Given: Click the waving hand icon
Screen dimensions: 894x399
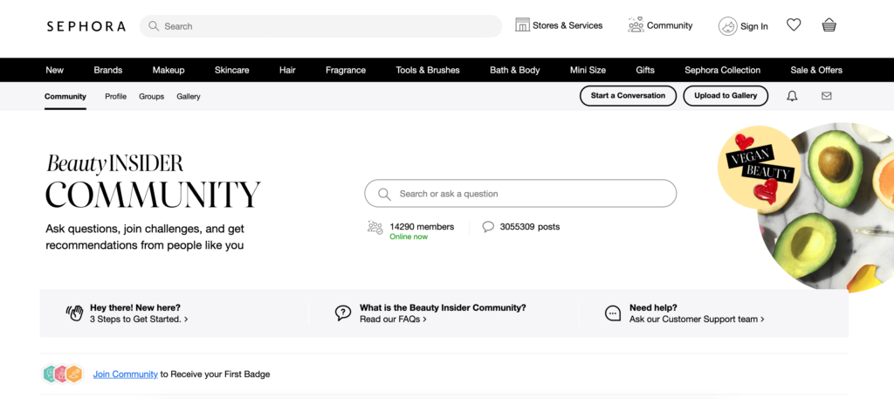Looking at the screenshot, I should point(75,313).
